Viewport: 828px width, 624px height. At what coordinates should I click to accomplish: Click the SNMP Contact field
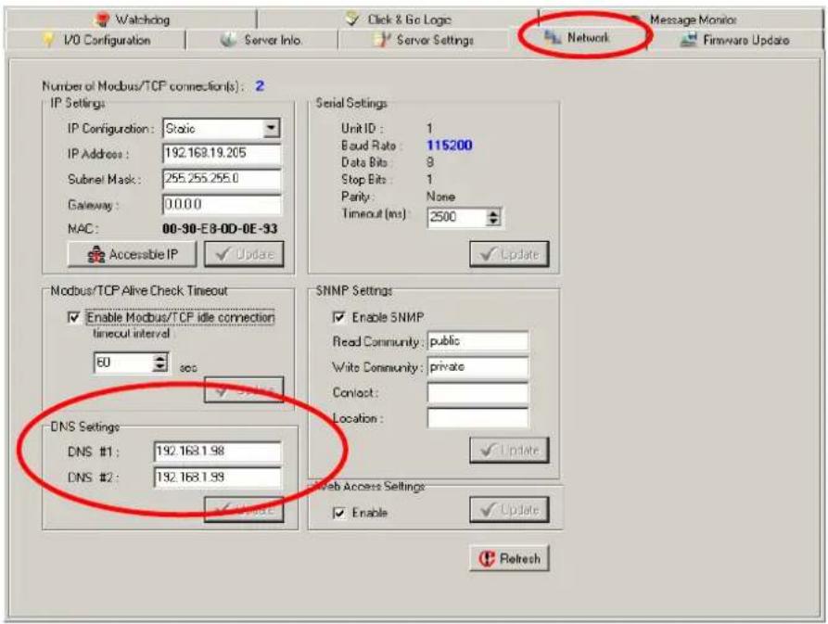pyautogui.click(x=478, y=393)
